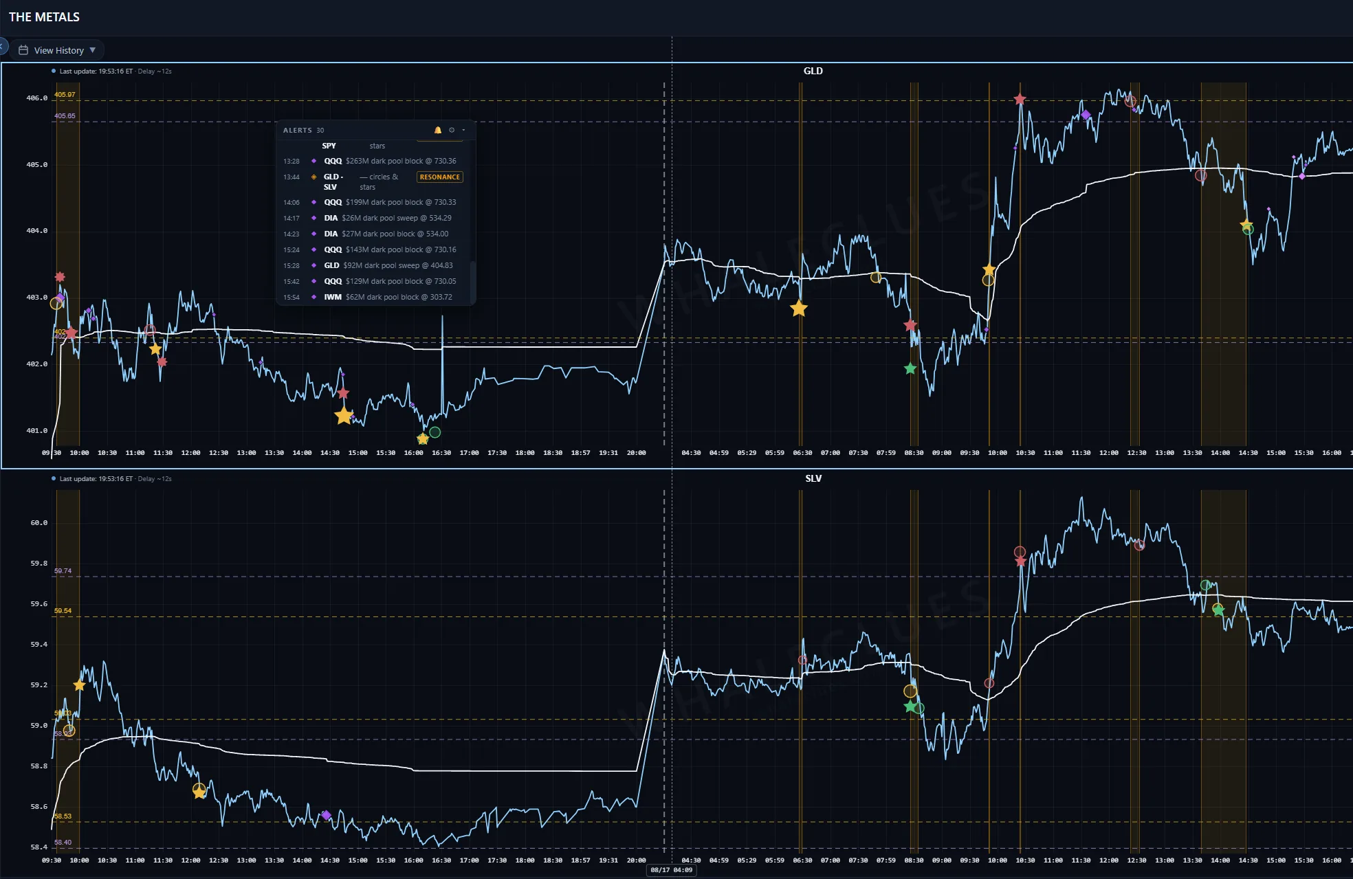Click the SLV chart title
The height and width of the screenshot is (879, 1353).
[x=813, y=478]
